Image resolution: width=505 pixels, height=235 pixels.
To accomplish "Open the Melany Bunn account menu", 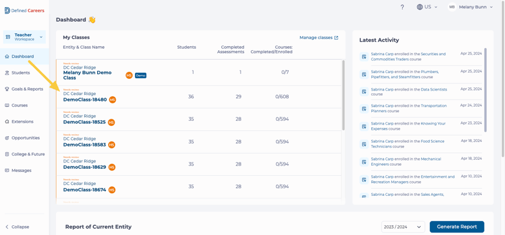I will [x=470, y=7].
